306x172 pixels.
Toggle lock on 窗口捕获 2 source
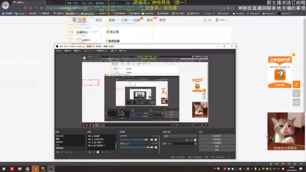coord(92,143)
